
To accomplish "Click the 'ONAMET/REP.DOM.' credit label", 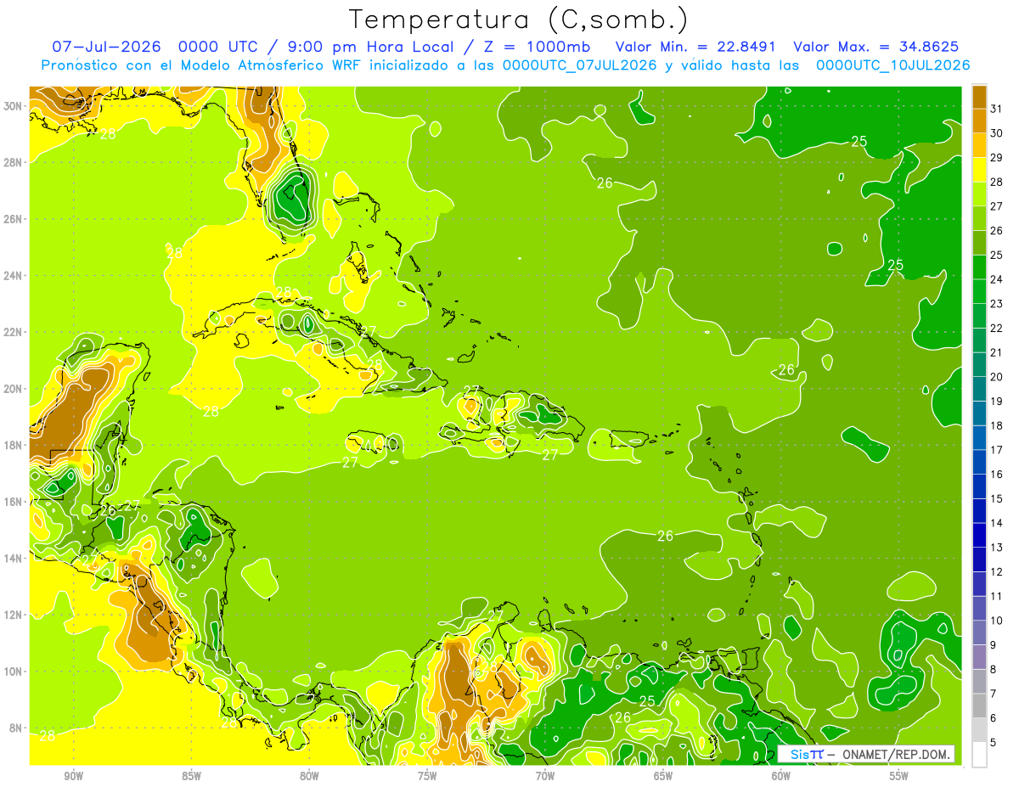I will click(x=895, y=754).
